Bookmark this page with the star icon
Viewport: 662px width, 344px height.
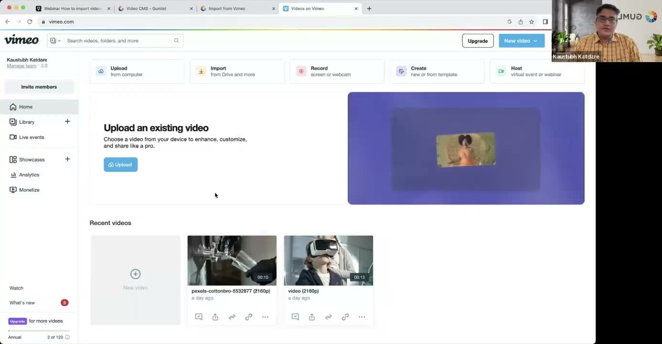(531, 21)
